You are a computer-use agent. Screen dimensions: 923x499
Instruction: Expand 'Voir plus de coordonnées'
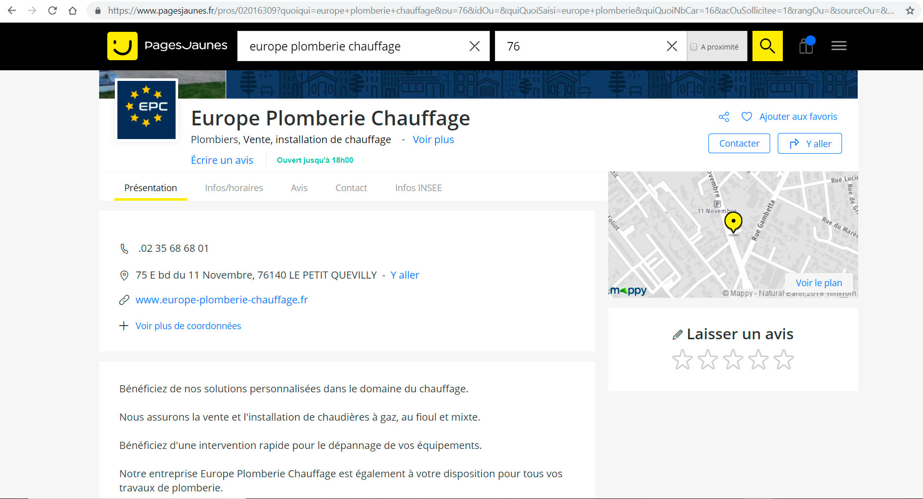[188, 326]
